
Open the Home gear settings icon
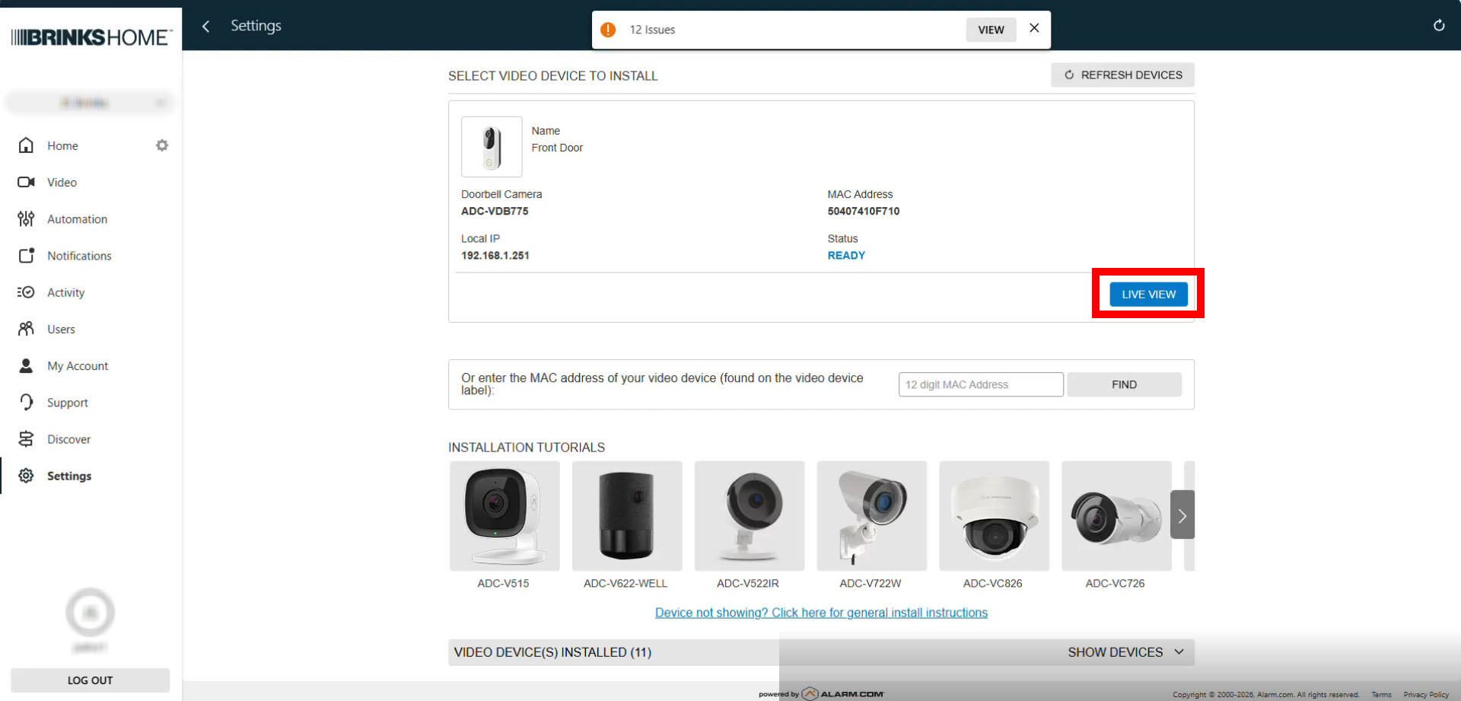pos(162,145)
